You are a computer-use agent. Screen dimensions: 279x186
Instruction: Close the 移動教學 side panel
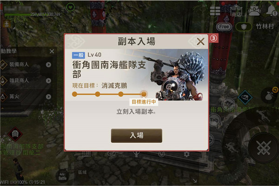tap(52, 52)
